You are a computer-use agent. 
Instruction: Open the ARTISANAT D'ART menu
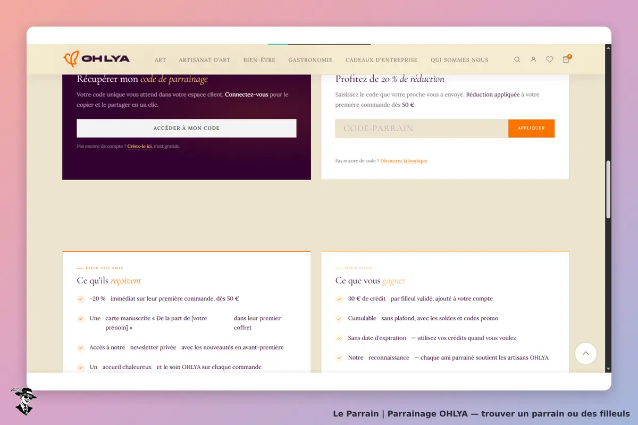205,60
